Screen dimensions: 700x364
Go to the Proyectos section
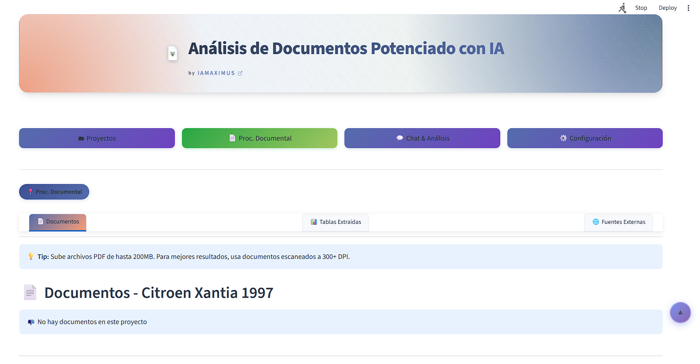(97, 138)
